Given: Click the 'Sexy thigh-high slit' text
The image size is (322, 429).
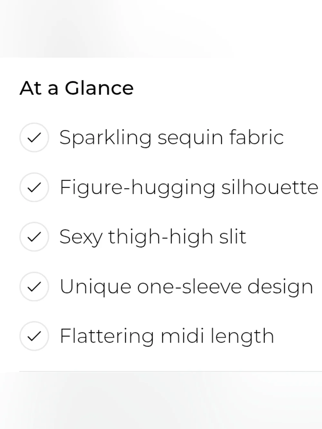Looking at the screenshot, I should click(x=153, y=237).
